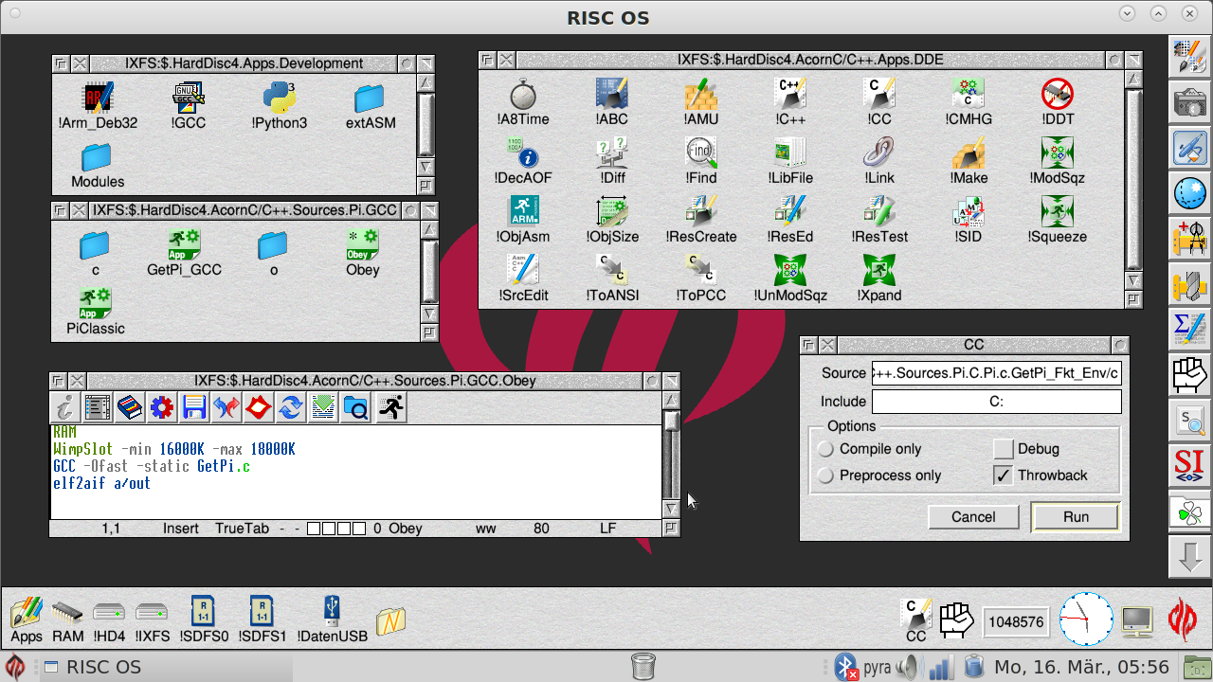Image resolution: width=1213 pixels, height=682 pixels.
Task: Launch the !DDT debugger
Action: [x=1057, y=95]
